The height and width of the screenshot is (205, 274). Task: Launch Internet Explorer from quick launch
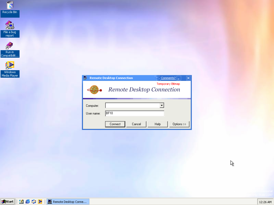coord(28,202)
